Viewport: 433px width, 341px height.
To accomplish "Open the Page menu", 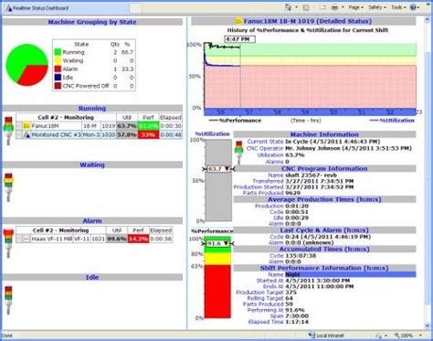I will coord(355,7).
